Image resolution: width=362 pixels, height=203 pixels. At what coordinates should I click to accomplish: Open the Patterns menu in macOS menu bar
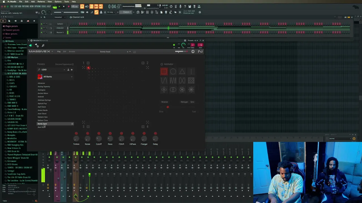click(41, 1)
